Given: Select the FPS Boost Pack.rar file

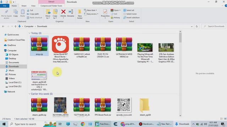Looking at the screenshot, I should coord(103,107).
